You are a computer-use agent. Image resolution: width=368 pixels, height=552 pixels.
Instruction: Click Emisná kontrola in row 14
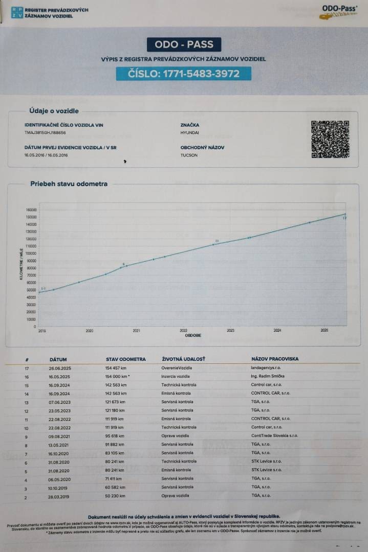coord(176,393)
